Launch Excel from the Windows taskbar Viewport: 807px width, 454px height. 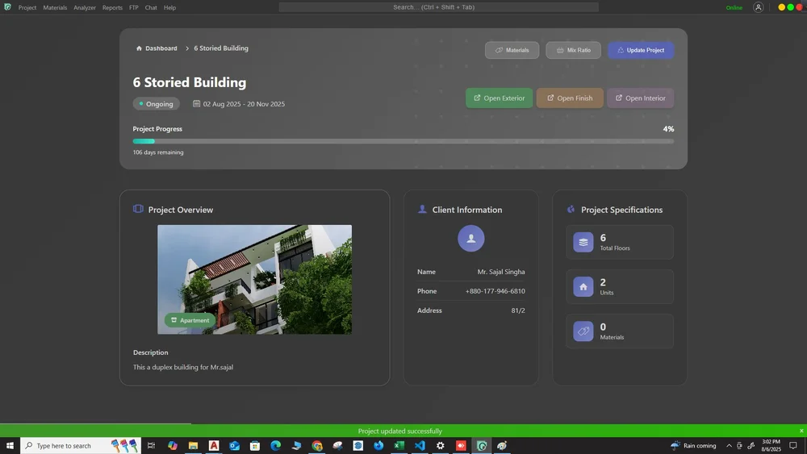[399, 446]
